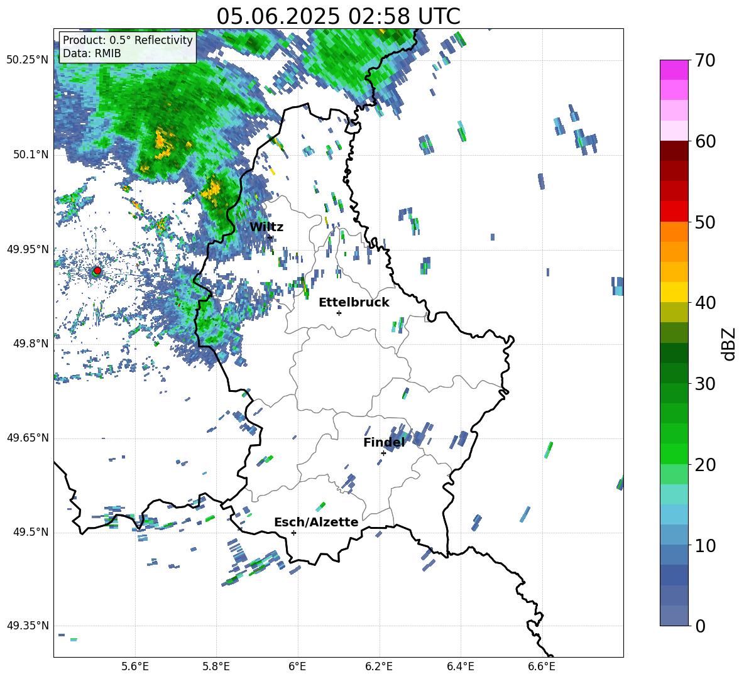Click the cross marker below Wiltz label
Screen dimensions: 744x679
pyautogui.click(x=270, y=237)
